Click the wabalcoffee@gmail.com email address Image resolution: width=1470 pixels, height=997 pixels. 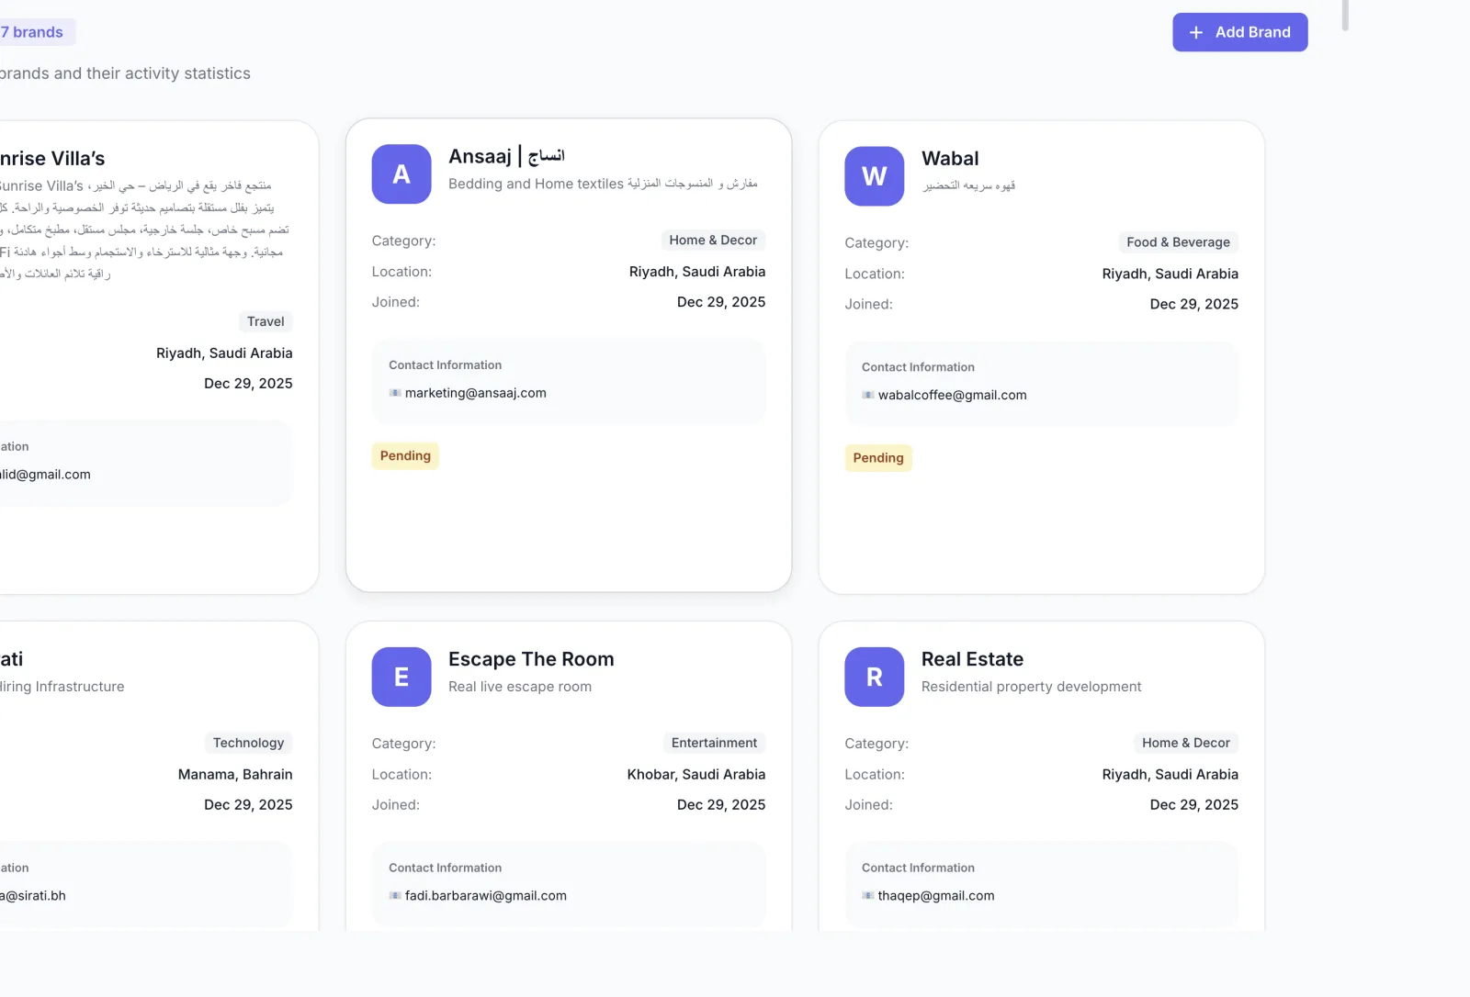953,395
